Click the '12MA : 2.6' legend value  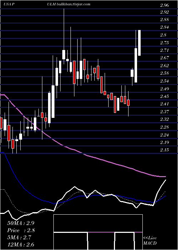[21, 244]
